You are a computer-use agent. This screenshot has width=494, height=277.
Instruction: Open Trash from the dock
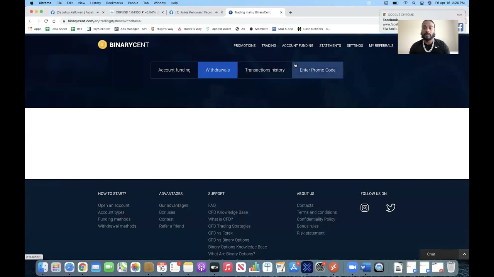pyautogui.click(x=451, y=267)
